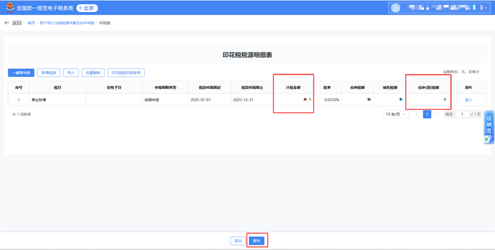Click the 导入 import button

[x=71, y=72]
